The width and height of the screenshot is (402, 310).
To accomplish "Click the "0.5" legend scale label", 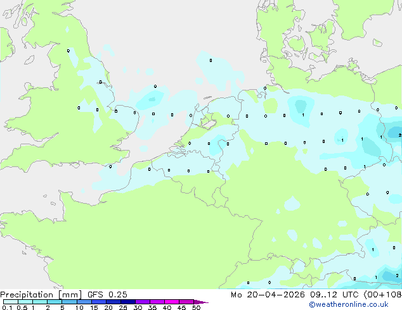I will (x=22, y=307).
